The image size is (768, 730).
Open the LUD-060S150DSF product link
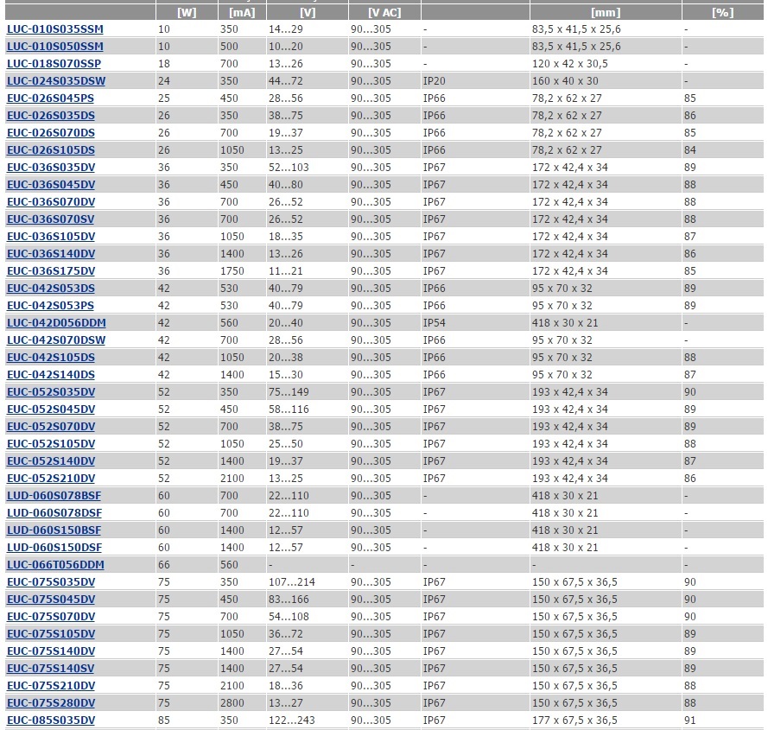pos(54,547)
